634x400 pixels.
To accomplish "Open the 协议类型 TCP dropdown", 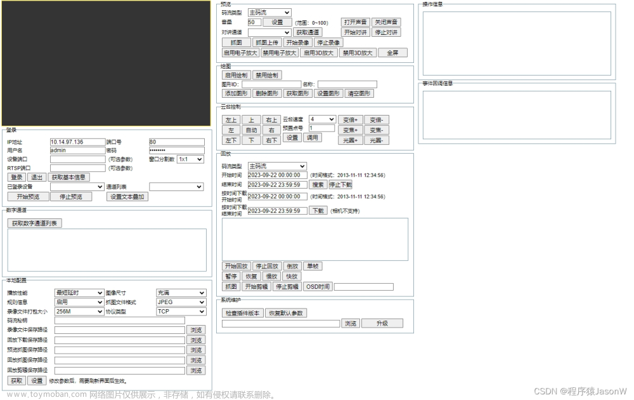I will 181,311.
